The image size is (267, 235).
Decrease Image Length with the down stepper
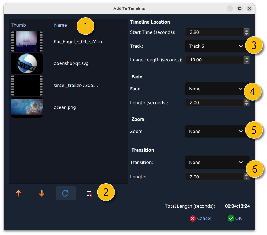(x=247, y=62)
